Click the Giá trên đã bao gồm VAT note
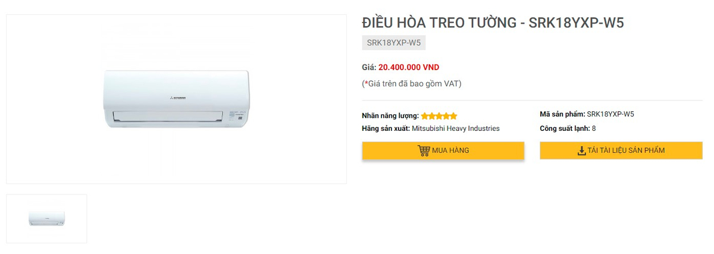 click(412, 83)
